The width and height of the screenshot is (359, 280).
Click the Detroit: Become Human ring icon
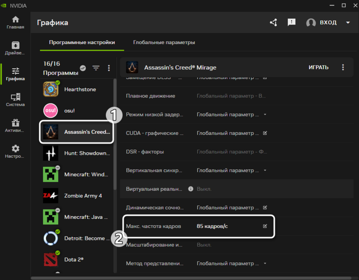50,238
